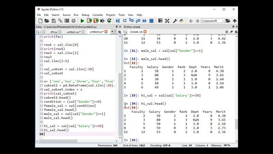Open editor options gear icon
The height and width of the screenshot is (154, 273).
tap(119, 32)
